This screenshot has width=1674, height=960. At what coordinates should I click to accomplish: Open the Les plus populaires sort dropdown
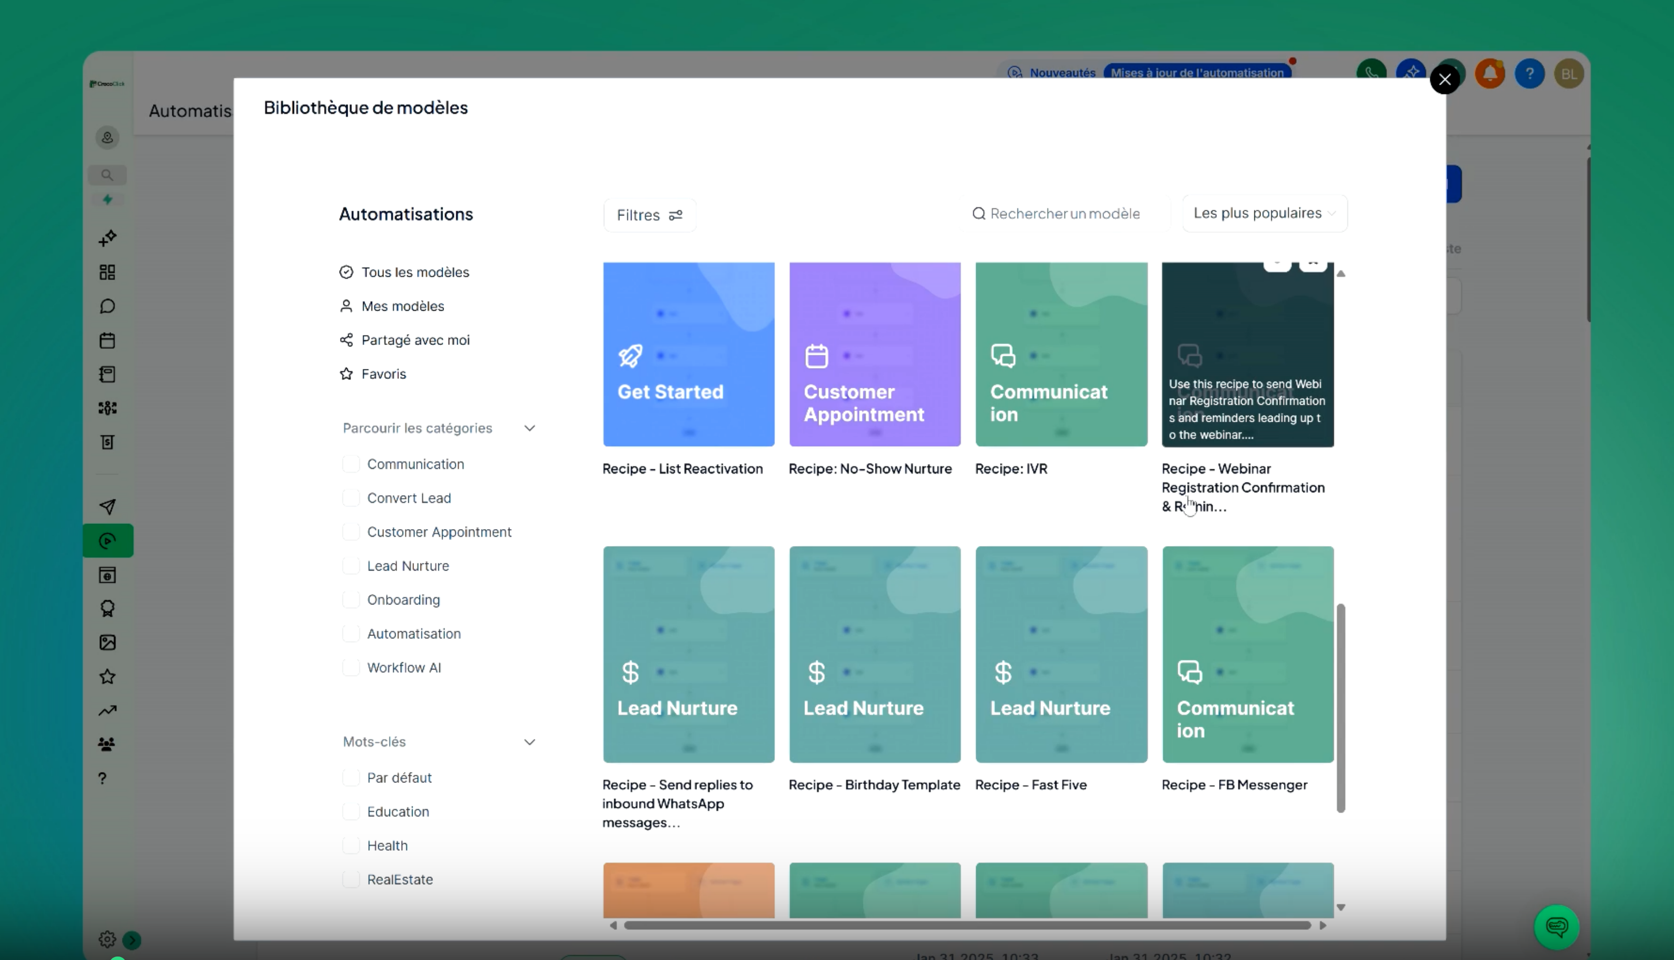tap(1264, 214)
